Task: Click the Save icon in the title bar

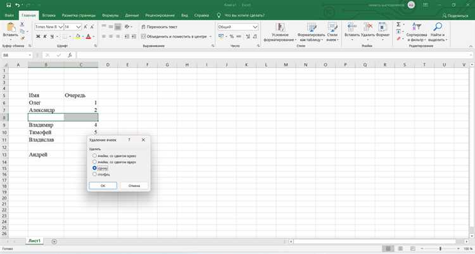Action: pos(8,5)
